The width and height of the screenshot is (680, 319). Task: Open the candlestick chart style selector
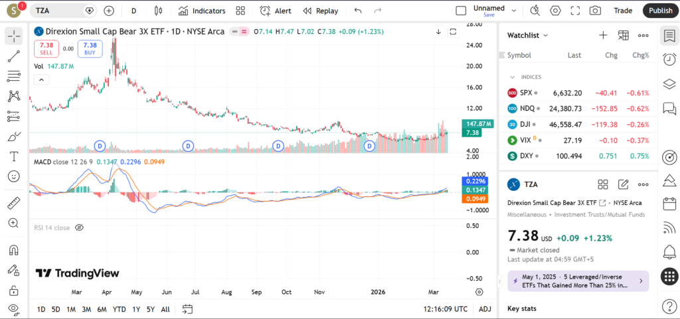point(157,11)
